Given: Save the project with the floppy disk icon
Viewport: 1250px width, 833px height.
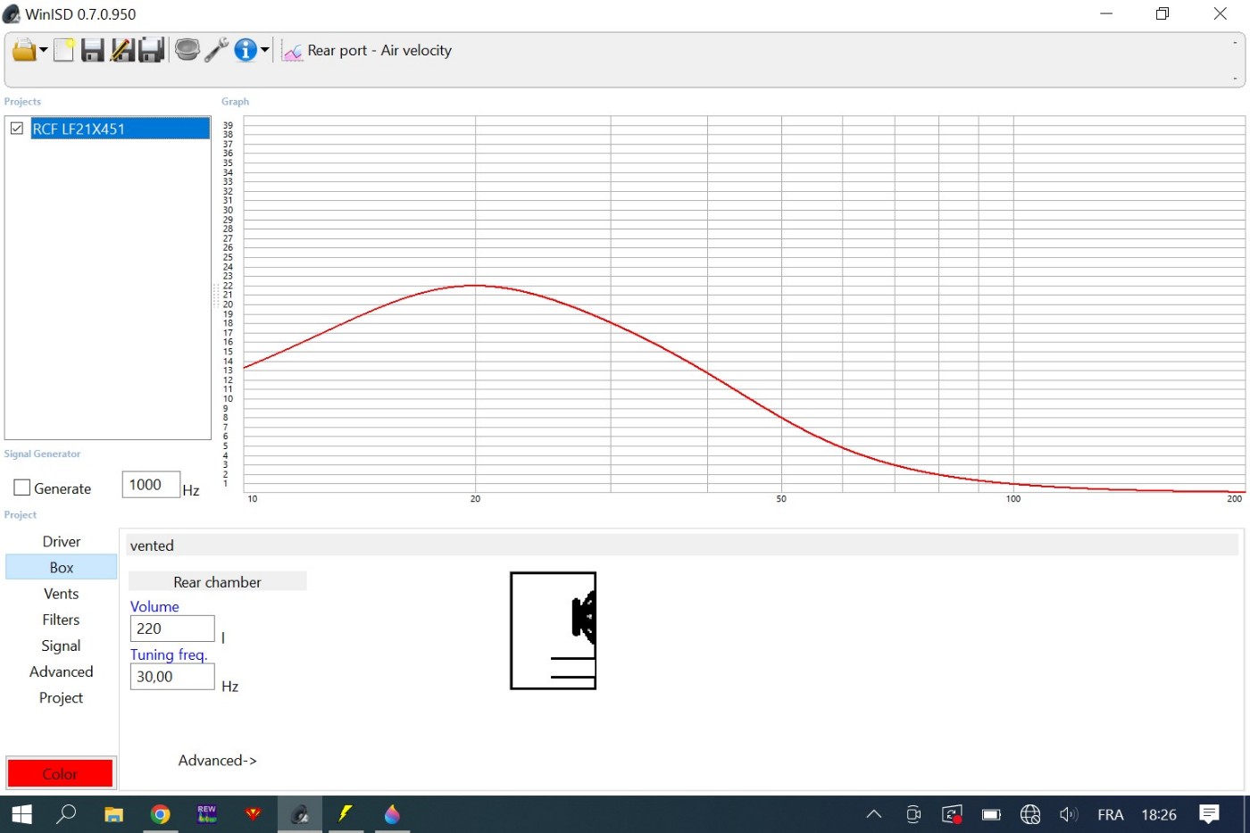Looking at the screenshot, I should pyautogui.click(x=92, y=51).
